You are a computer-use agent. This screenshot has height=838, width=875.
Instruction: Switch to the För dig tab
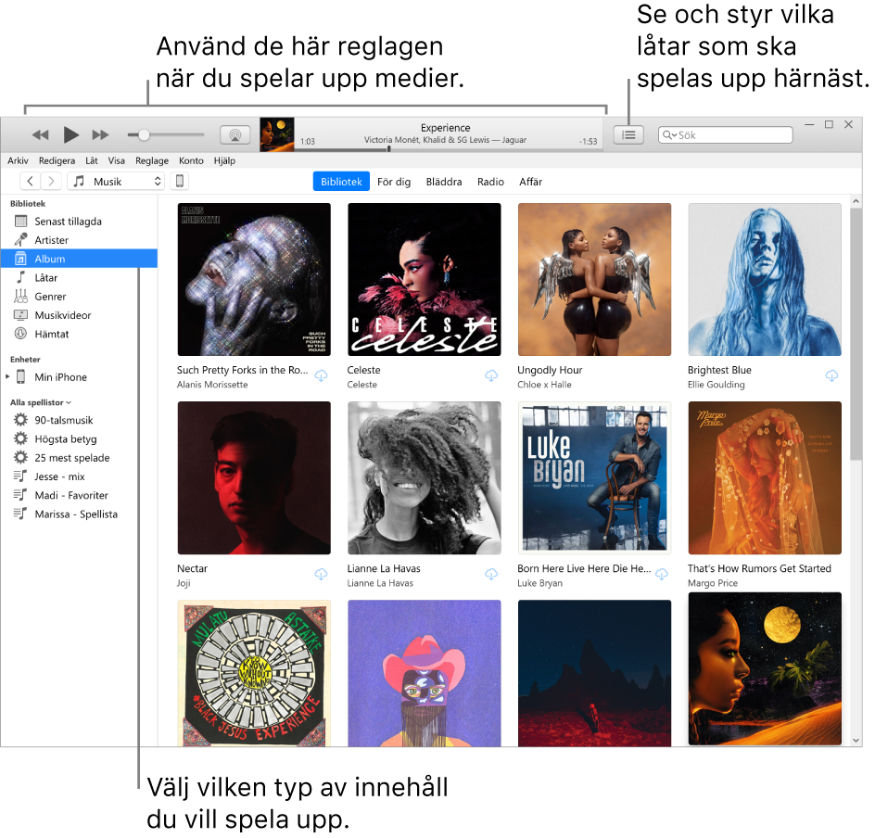pyautogui.click(x=394, y=182)
